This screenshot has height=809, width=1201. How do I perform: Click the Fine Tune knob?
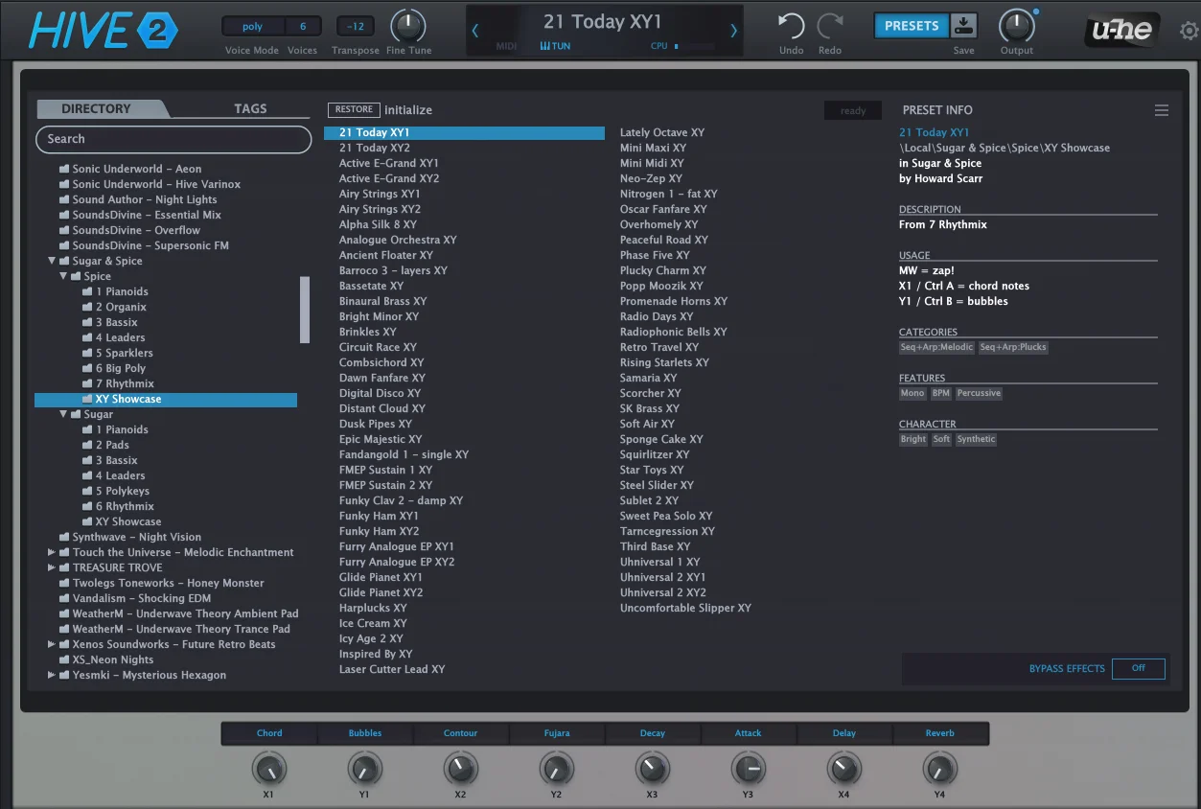click(x=408, y=26)
